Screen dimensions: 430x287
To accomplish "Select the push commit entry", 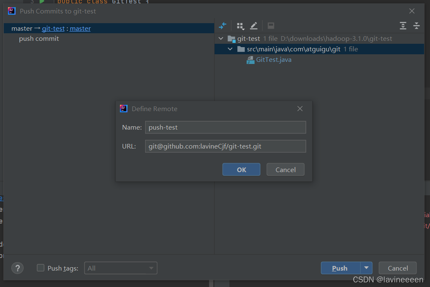I will pos(39,39).
